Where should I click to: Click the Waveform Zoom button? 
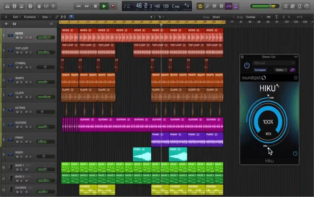268,17
